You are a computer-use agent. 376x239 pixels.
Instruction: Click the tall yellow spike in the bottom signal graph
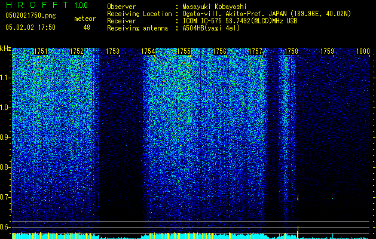(298, 232)
